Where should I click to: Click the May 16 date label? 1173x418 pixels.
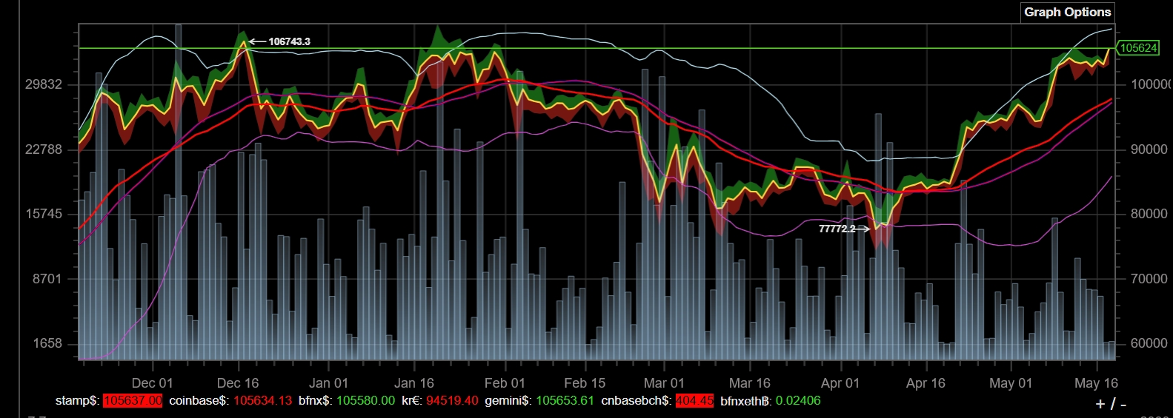click(x=1096, y=383)
